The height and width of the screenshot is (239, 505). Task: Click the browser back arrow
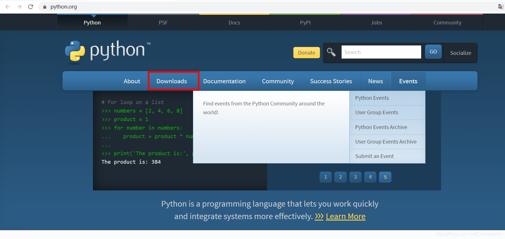[8, 7]
